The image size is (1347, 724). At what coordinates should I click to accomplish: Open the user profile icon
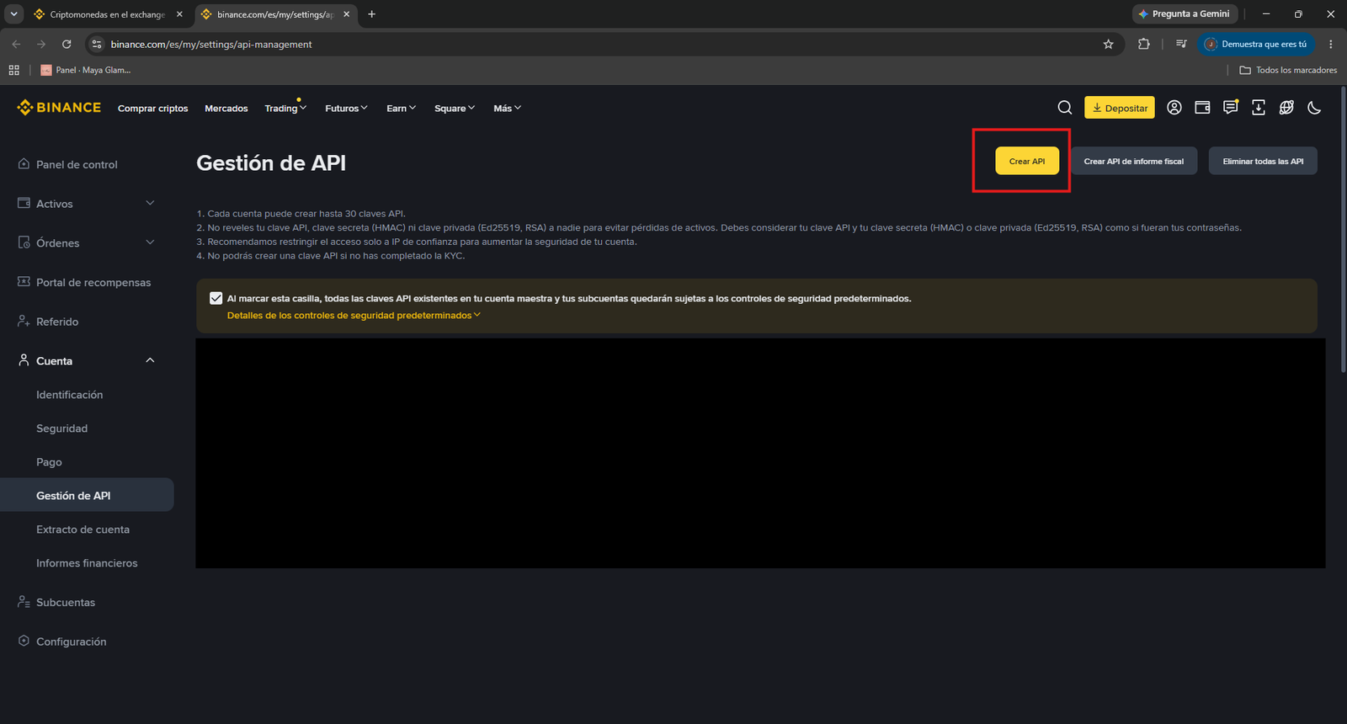tap(1174, 108)
